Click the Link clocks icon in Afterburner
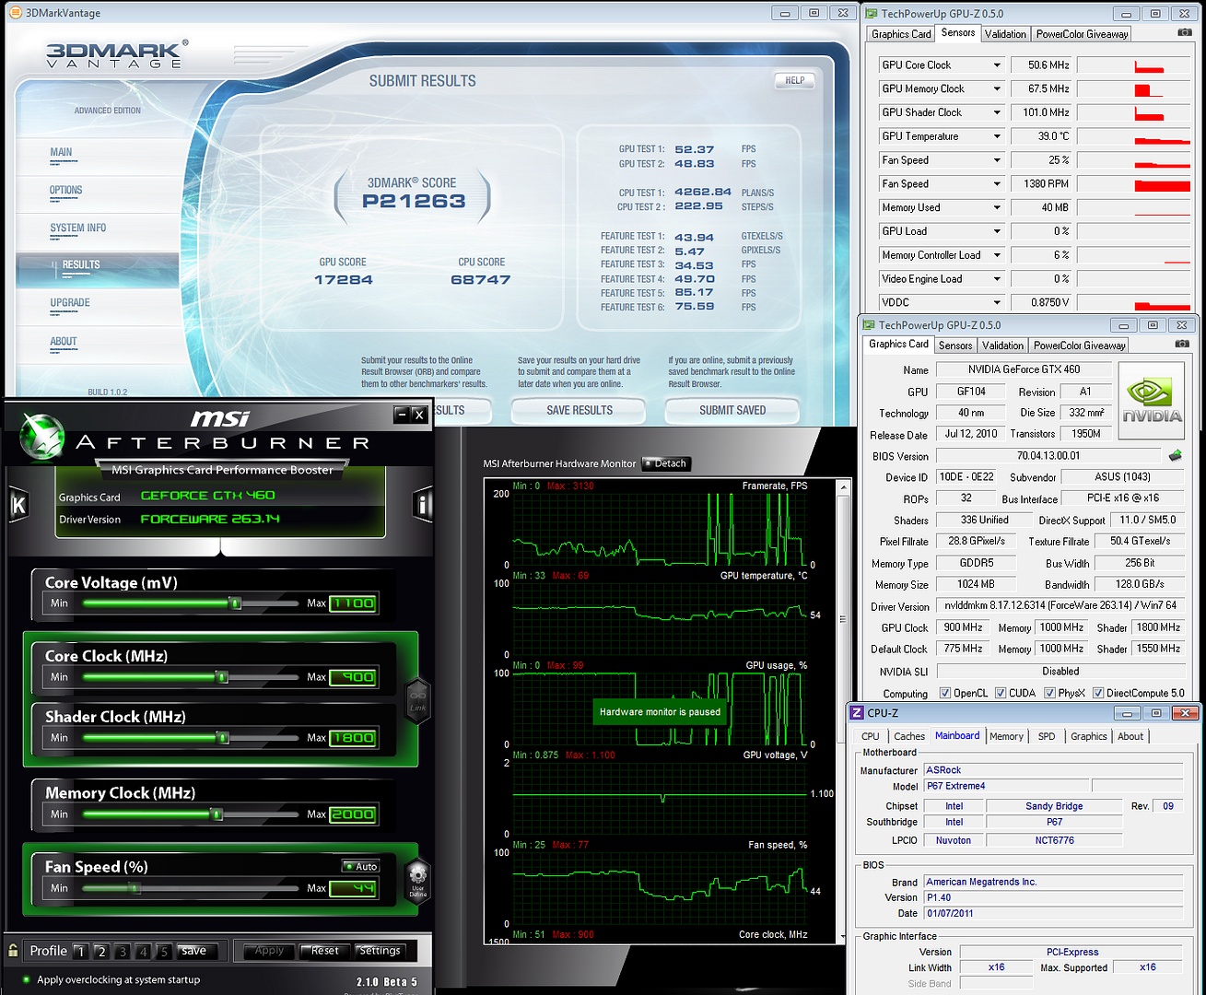 (x=418, y=700)
